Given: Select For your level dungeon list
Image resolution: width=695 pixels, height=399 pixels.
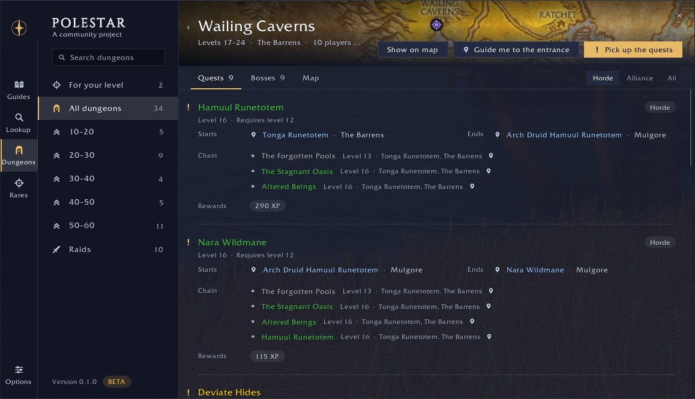Looking at the screenshot, I should [108, 85].
